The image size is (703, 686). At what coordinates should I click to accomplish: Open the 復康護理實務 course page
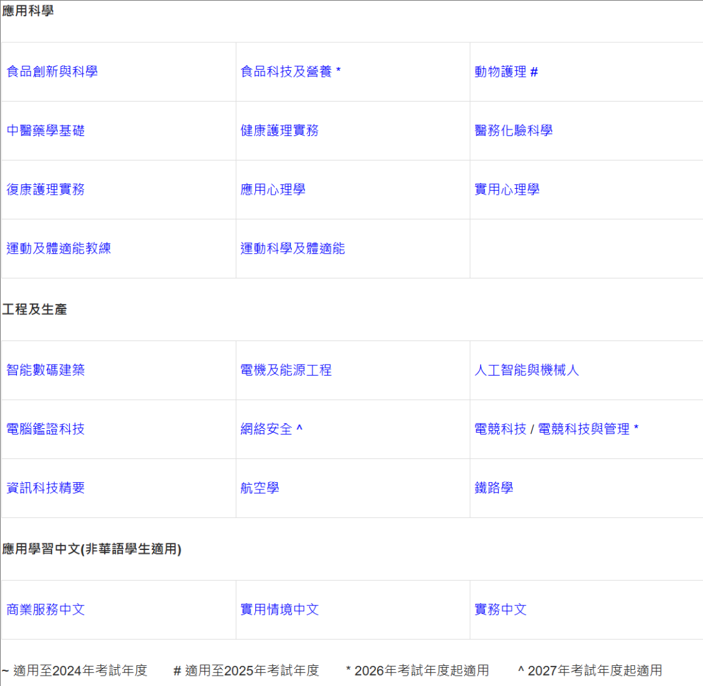tap(46, 189)
